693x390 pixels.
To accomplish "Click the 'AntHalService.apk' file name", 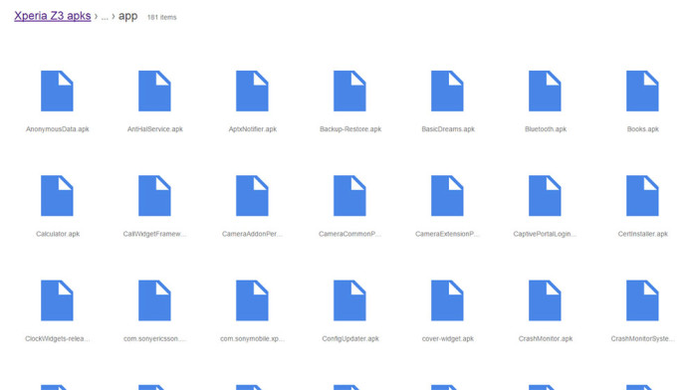I will coord(155,129).
